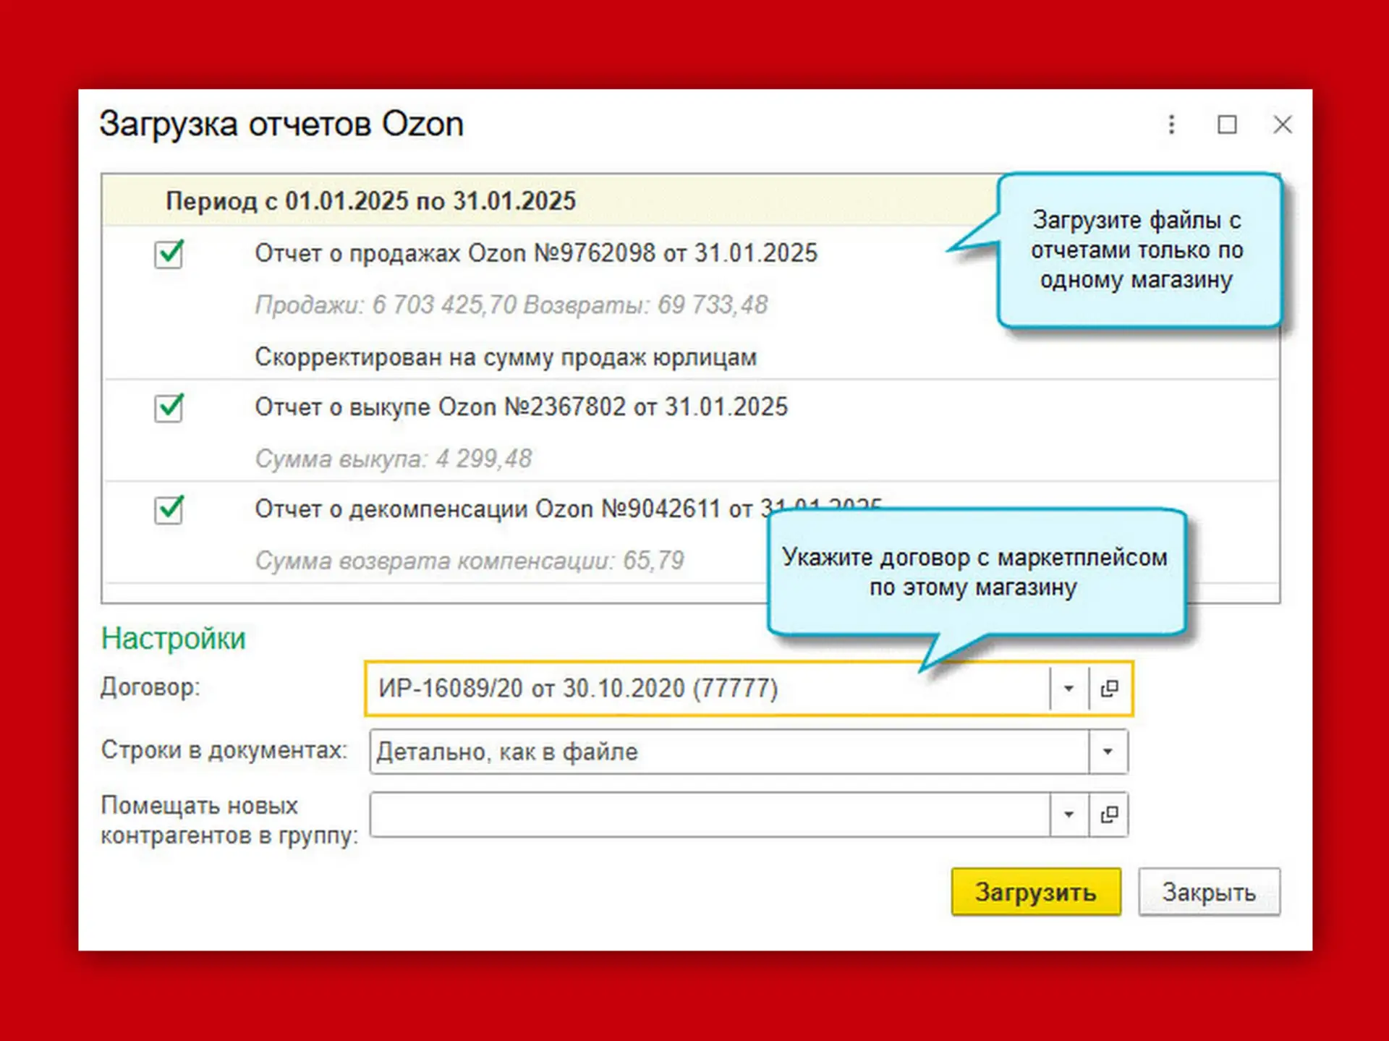Screen dimensions: 1389x1041
Task: Click the yellow Загрузить button
Action: click(x=1036, y=892)
